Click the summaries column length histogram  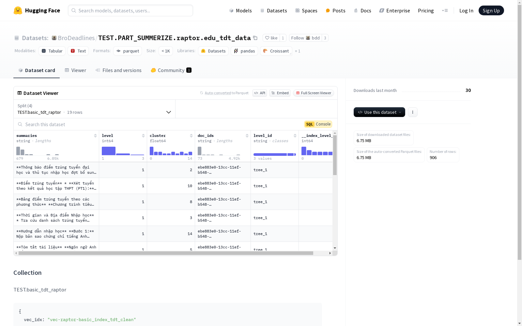(38, 151)
